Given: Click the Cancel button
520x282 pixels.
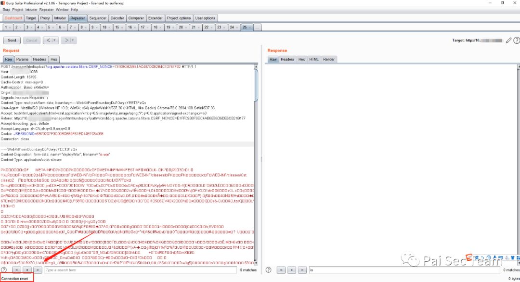Looking at the screenshot, I should point(31,40).
